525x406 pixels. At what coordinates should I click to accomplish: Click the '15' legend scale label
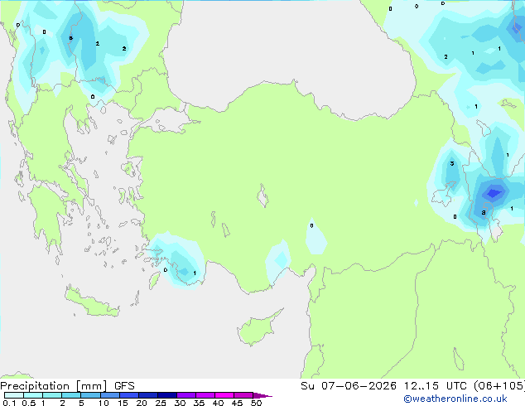pyautogui.click(x=123, y=403)
